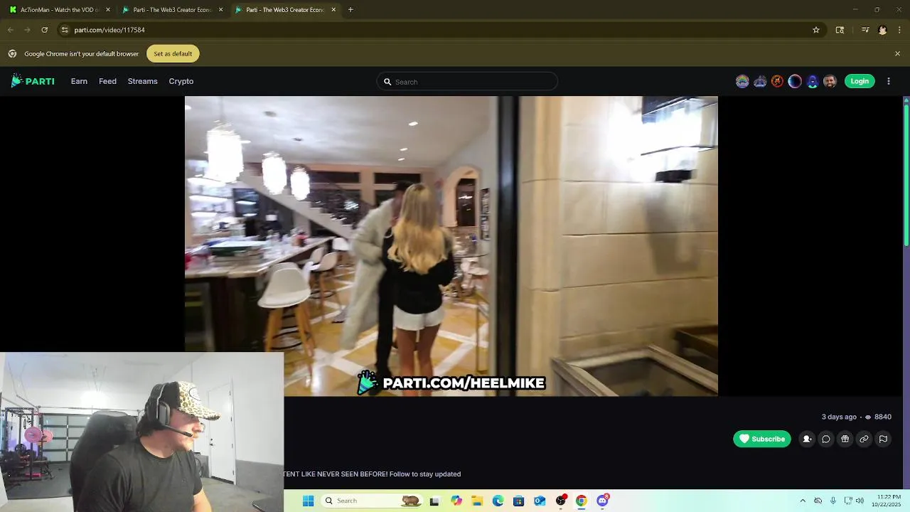This screenshot has height=512, width=910.
Task: Open media controls icon in Chrome toolbar
Action: [x=865, y=30]
